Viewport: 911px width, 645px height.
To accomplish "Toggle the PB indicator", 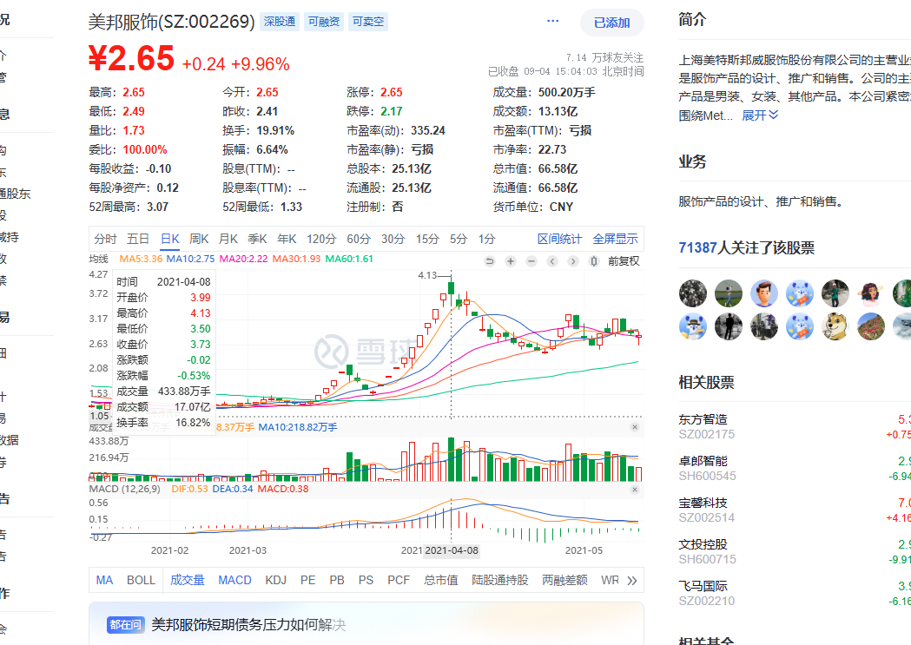I will coord(337,581).
